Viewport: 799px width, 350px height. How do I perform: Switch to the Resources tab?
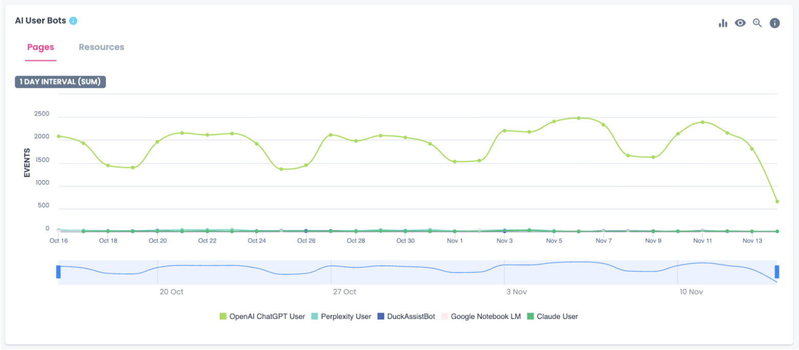point(101,47)
